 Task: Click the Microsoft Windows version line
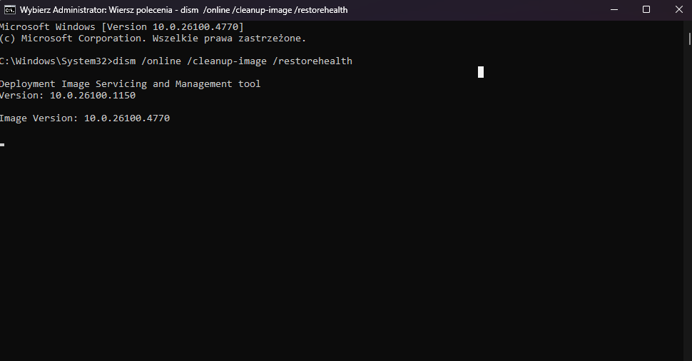click(122, 27)
